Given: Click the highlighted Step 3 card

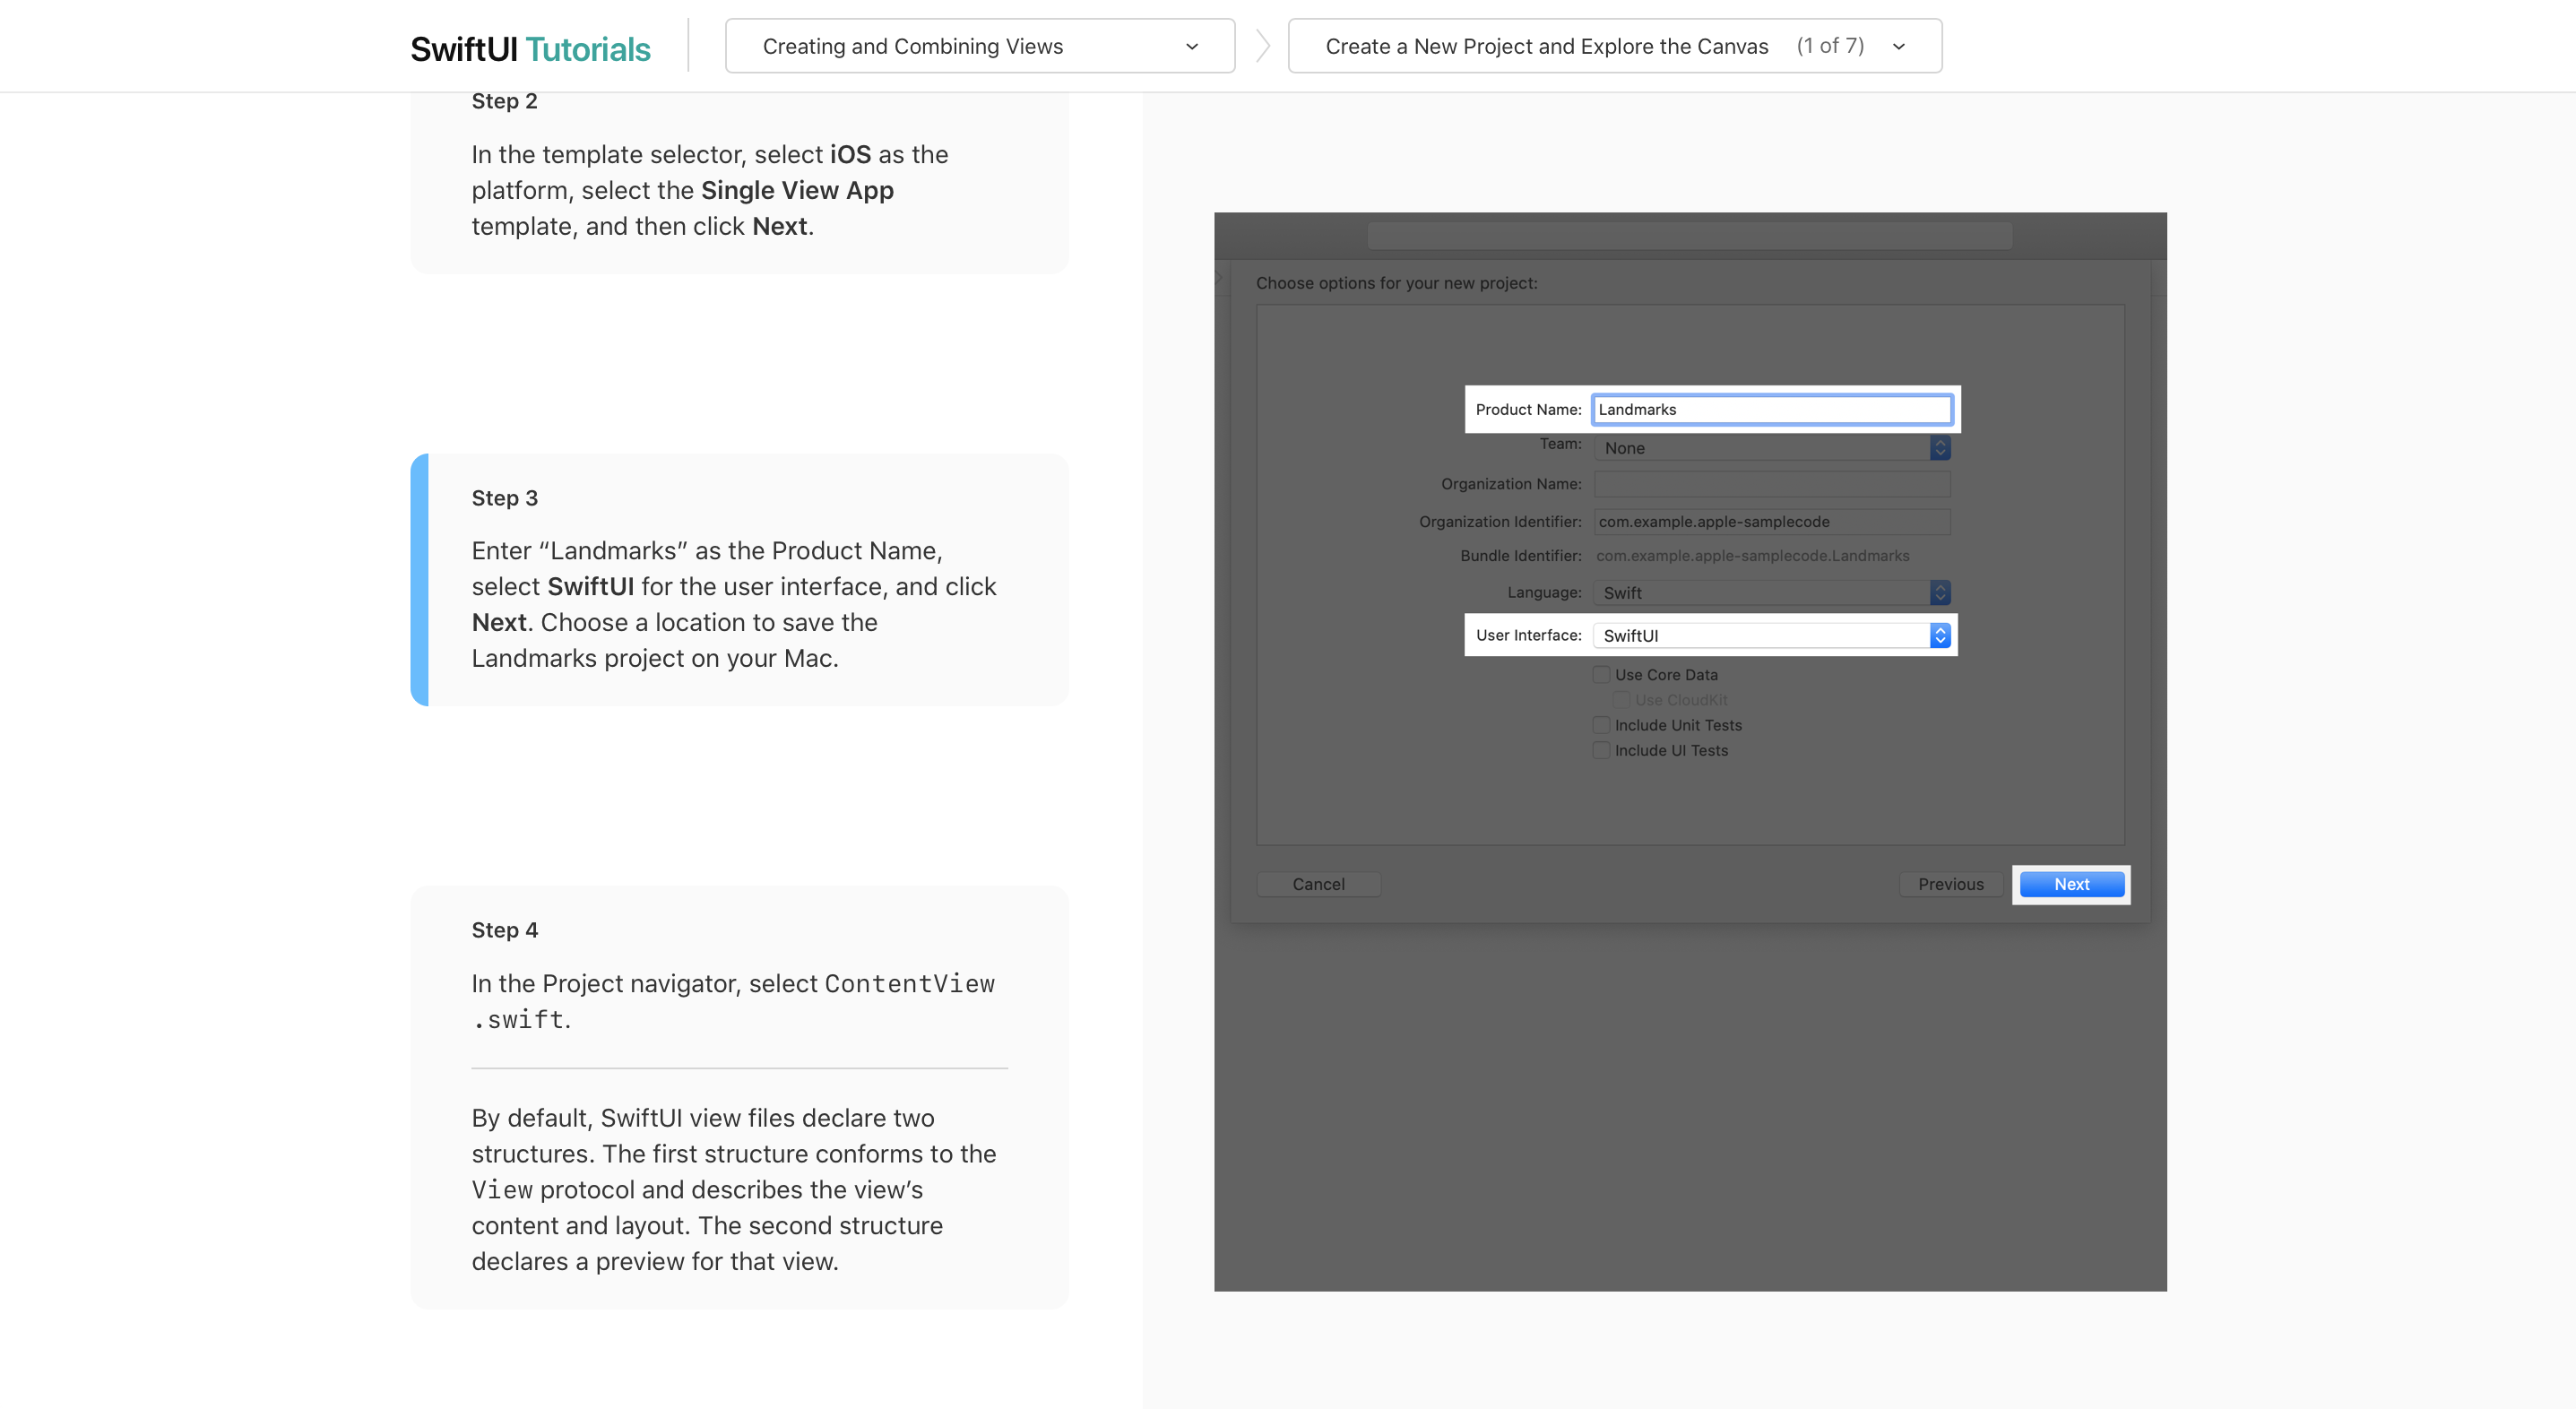Looking at the screenshot, I should tap(739, 580).
